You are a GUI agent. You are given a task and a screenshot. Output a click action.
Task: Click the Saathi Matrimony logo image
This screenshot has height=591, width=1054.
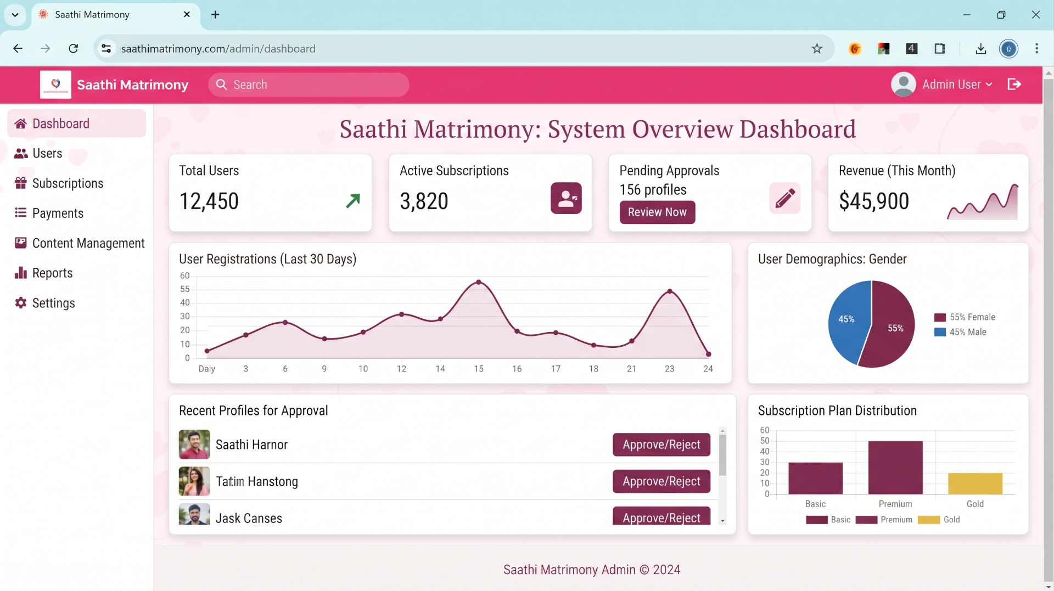[55, 85]
